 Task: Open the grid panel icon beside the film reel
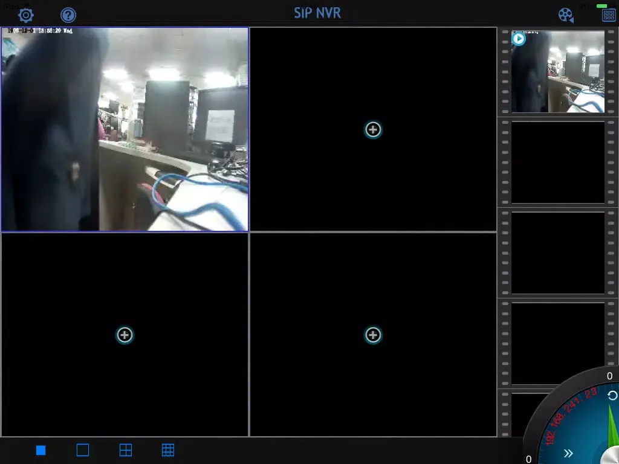click(x=609, y=15)
